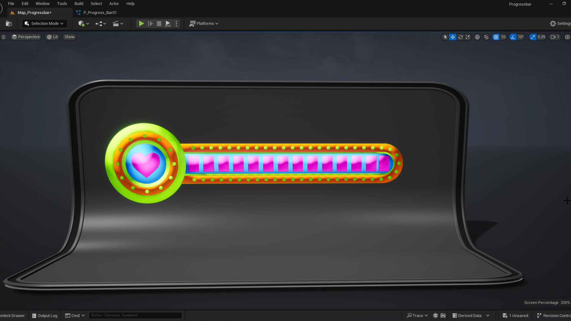
Task: Expand the Cmd console type dropdown
Action: point(75,316)
